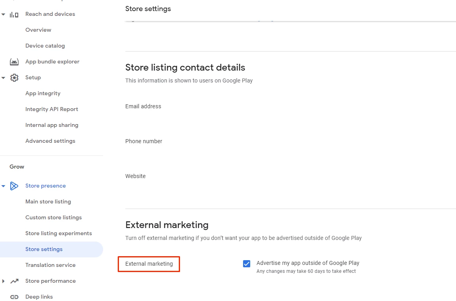The width and height of the screenshot is (456, 301).
Task: Go to Internal app sharing
Action: tap(52, 125)
